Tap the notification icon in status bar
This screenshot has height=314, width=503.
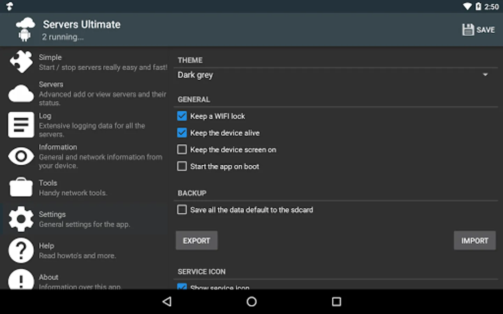click(x=9, y=6)
